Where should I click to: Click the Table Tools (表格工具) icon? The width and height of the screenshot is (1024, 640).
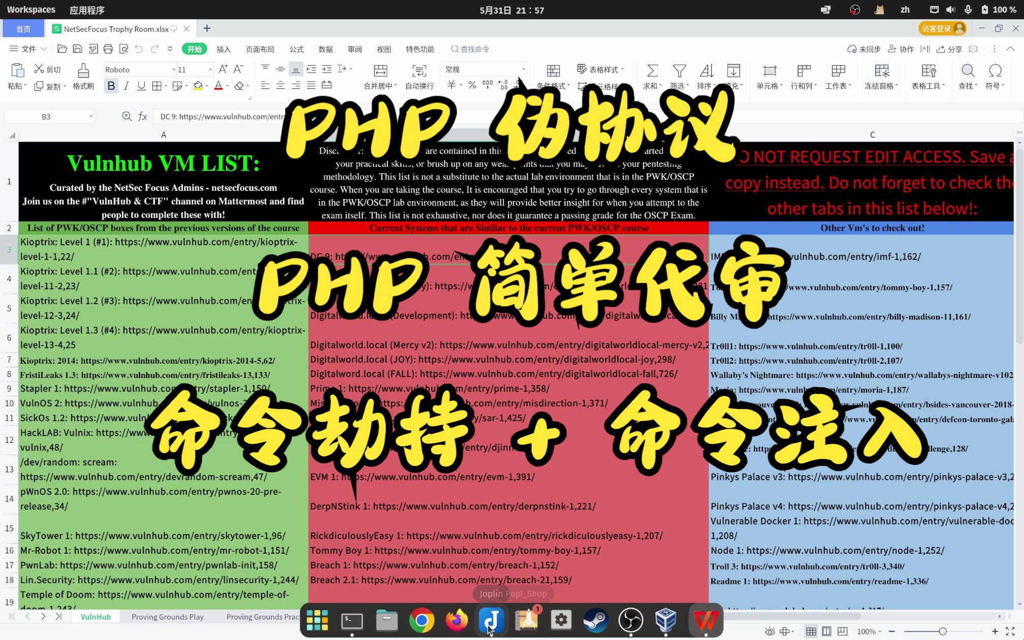click(928, 71)
